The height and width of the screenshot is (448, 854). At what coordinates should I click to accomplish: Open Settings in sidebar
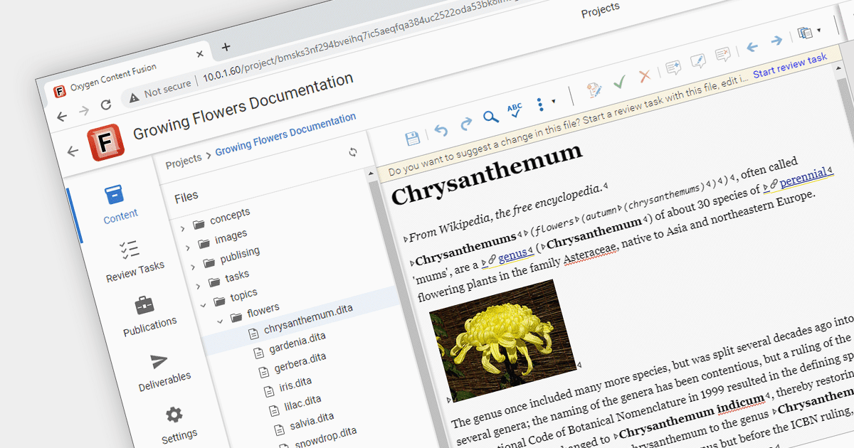[176, 425]
